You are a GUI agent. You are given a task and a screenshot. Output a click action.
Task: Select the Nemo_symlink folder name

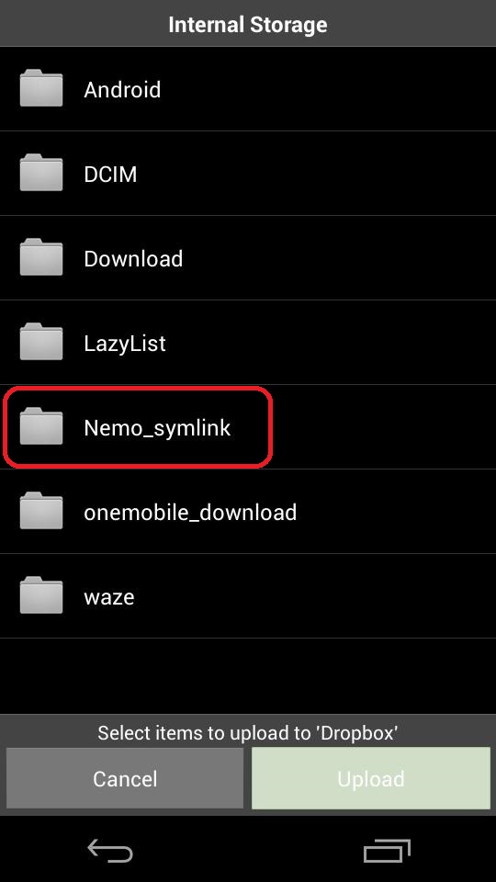(x=157, y=428)
